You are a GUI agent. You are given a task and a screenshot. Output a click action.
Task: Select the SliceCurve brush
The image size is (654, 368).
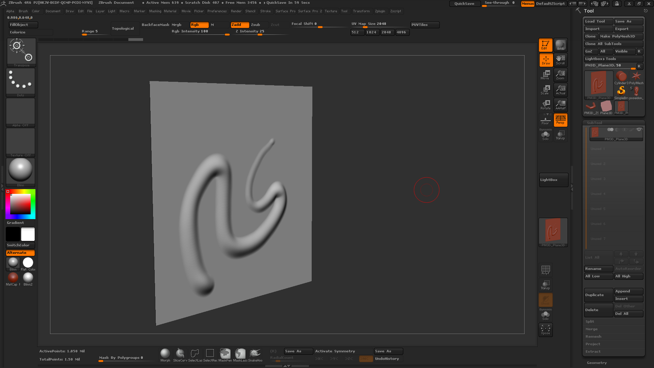[180, 355]
